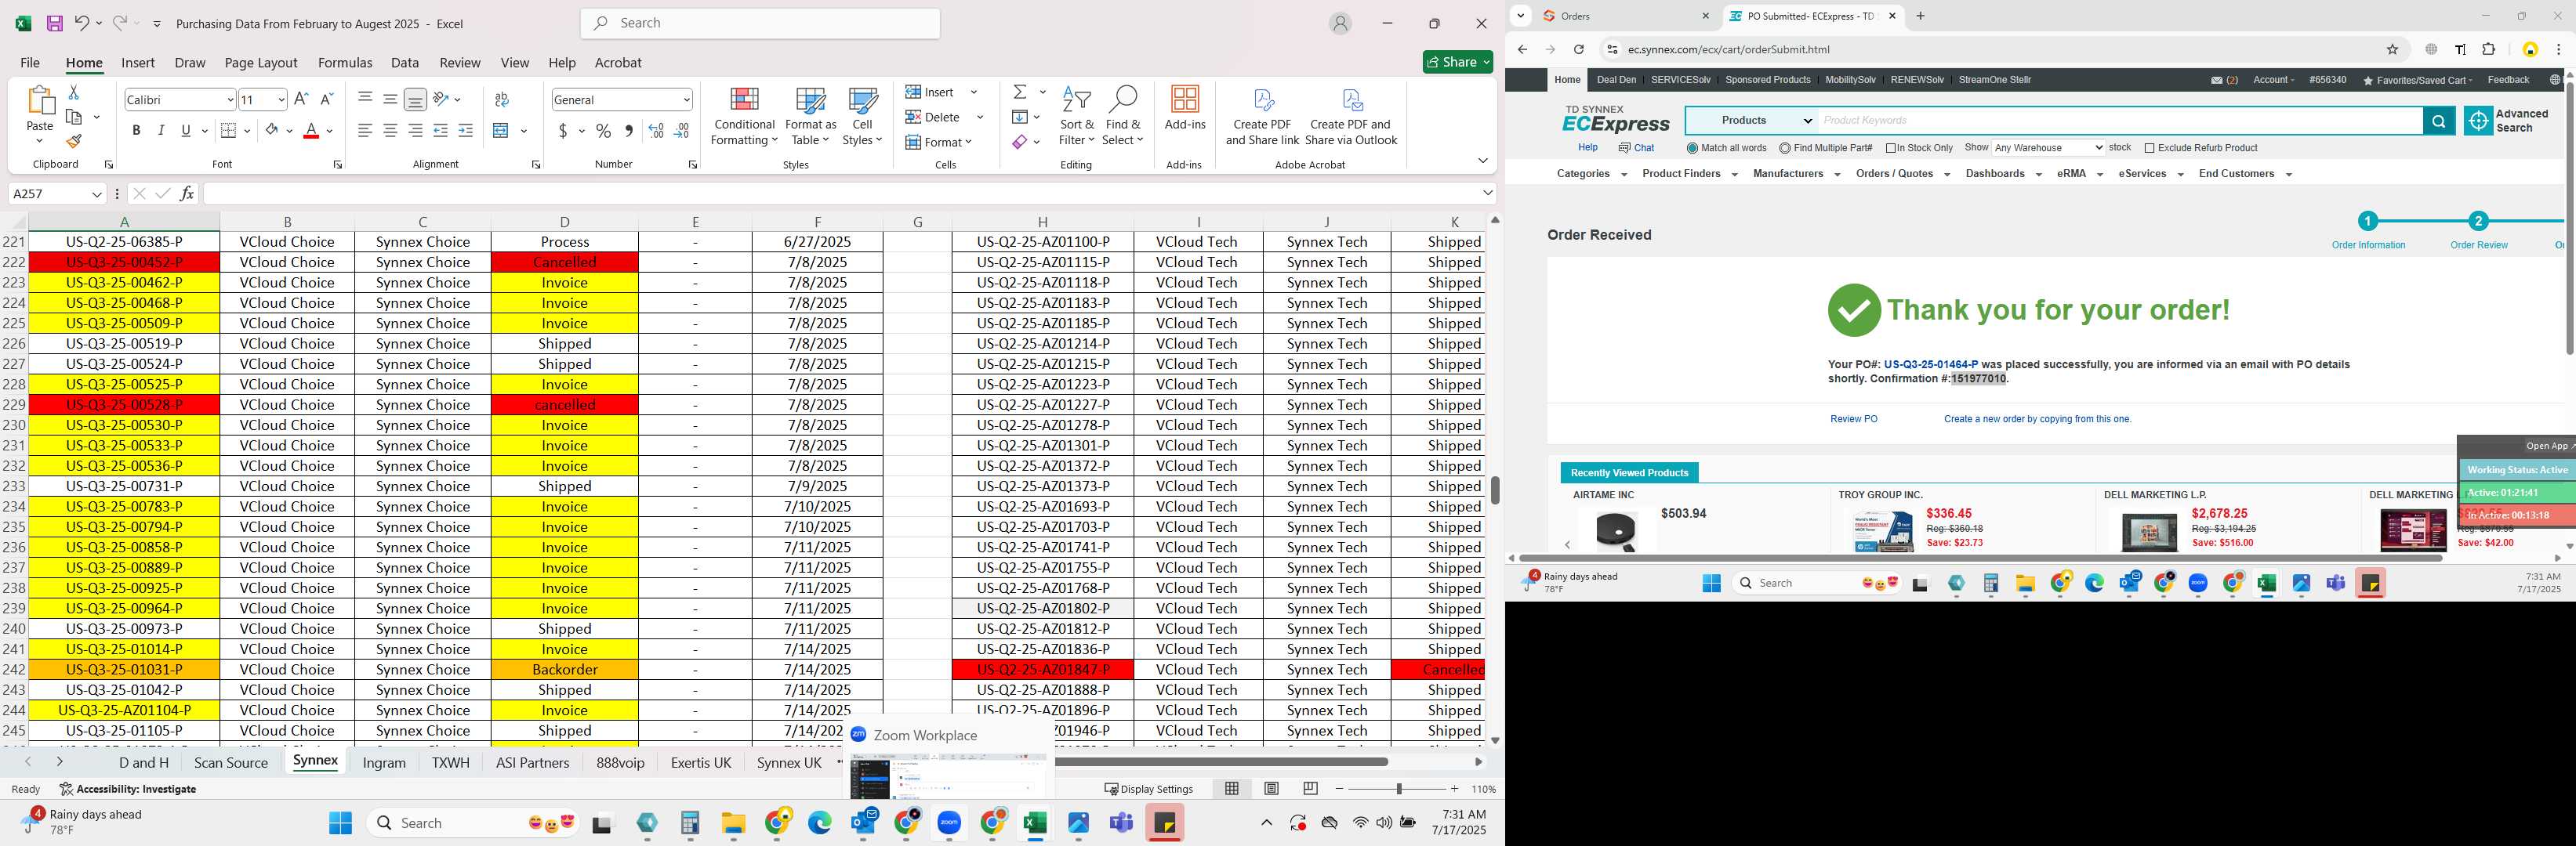Open Any Warehouse dropdown on ECExpress
Image resolution: width=2576 pixels, height=846 pixels.
2048,148
